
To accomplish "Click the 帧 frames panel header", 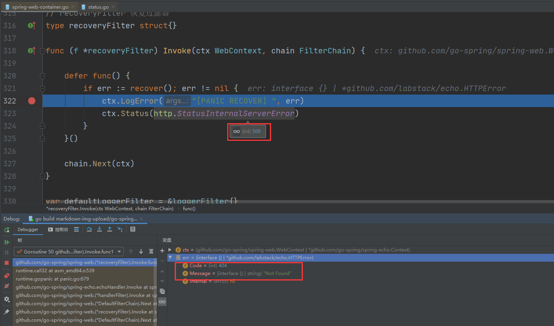I will [x=20, y=240].
